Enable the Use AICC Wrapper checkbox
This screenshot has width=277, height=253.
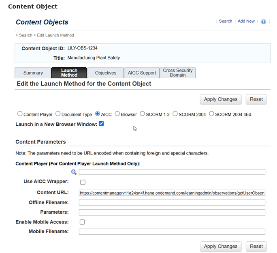pyautogui.click(x=83, y=182)
